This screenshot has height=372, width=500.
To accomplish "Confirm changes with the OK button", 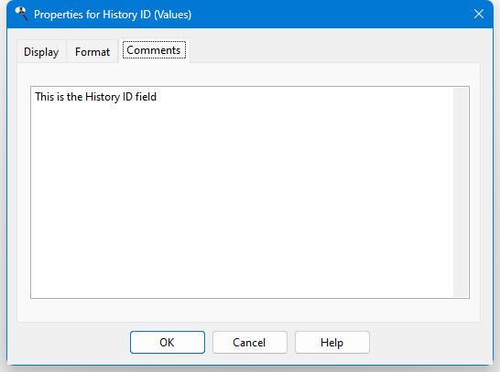I will pos(168,343).
